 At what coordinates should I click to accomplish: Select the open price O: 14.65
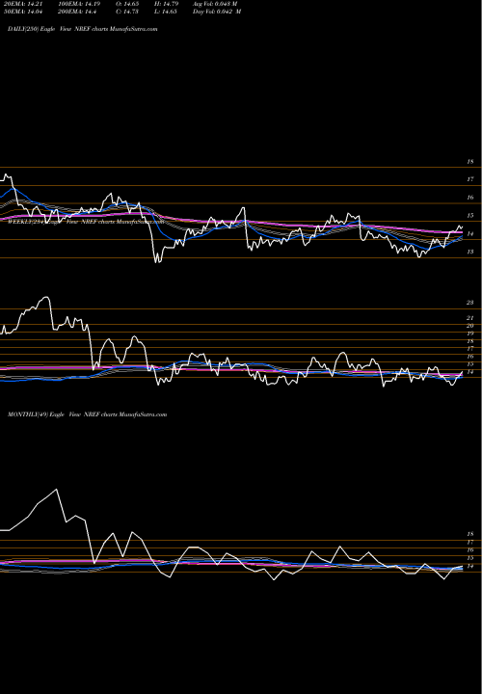tap(128, 4)
